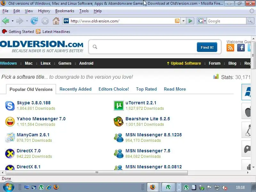Viewport: 256px width, 192px height.
Task: Click the MSN Messenger 8.5.1235 icon
Action: point(119,138)
